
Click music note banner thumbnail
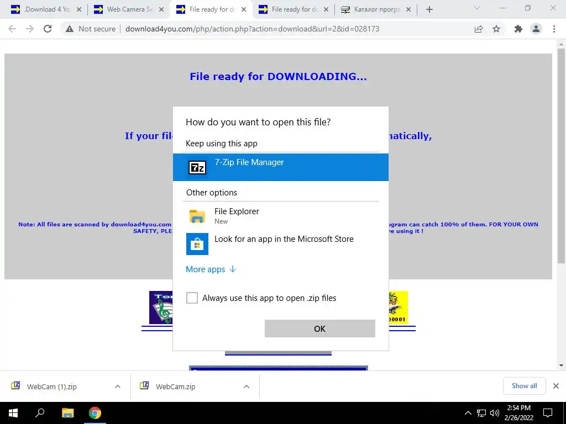[x=161, y=308]
